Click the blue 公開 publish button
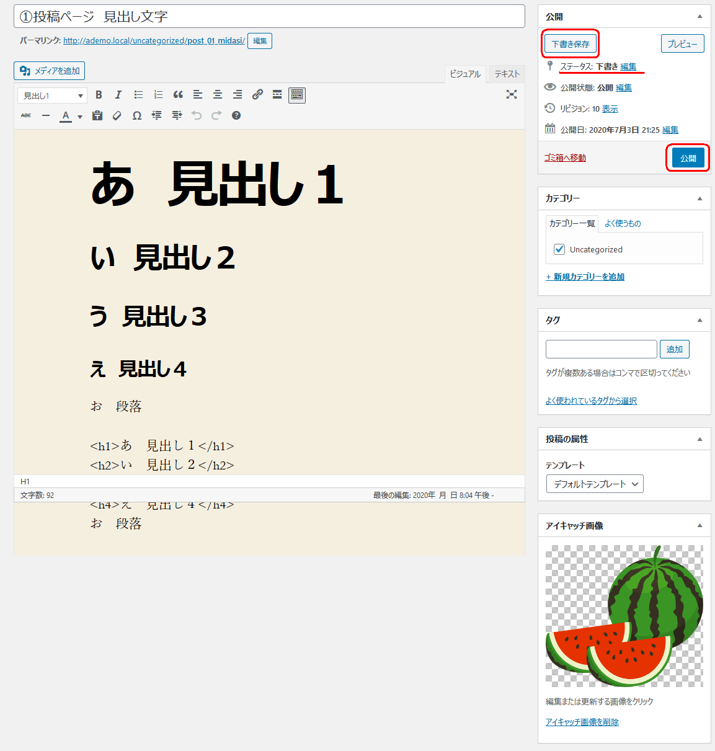This screenshot has height=751, width=715. 688,158
